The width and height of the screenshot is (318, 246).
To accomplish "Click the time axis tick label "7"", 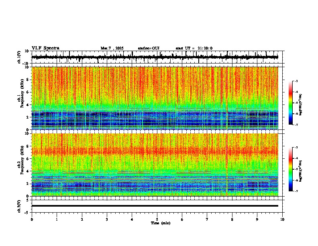I will coord(207,219).
